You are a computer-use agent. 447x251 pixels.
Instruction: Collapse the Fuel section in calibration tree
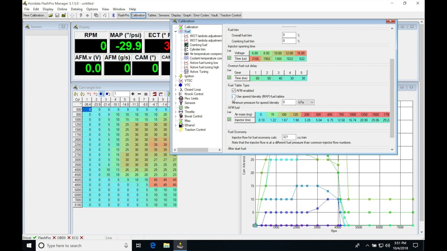[x=176, y=31]
